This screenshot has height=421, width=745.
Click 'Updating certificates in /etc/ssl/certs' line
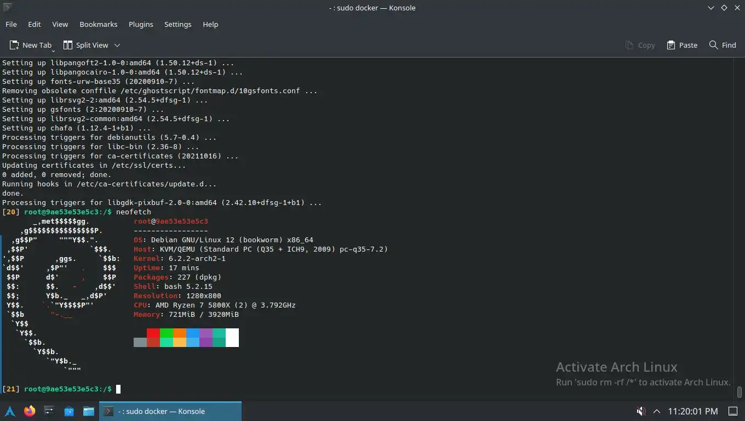pyautogui.click(x=94, y=166)
